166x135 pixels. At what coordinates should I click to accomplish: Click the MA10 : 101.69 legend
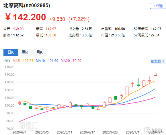point(47,61)
